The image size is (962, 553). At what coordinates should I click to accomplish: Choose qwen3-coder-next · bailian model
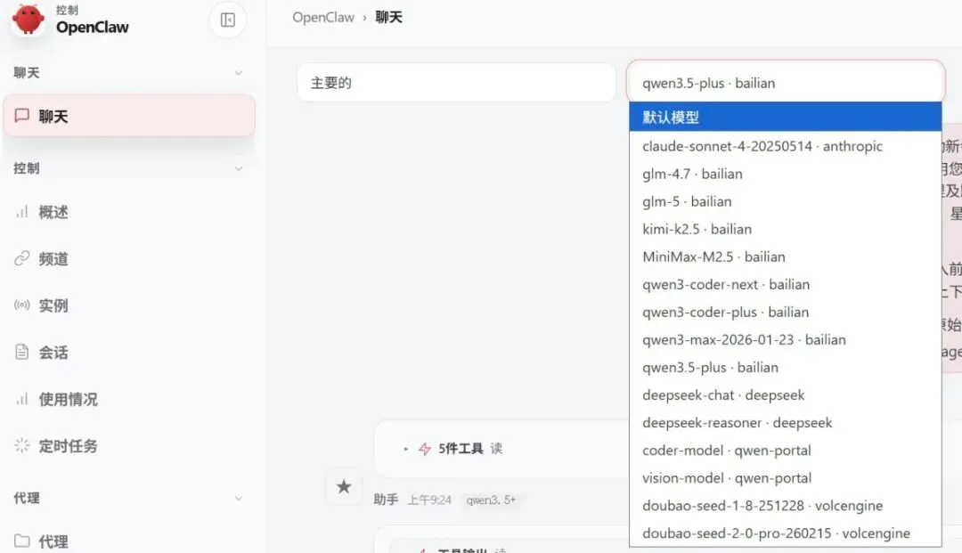pos(786,284)
